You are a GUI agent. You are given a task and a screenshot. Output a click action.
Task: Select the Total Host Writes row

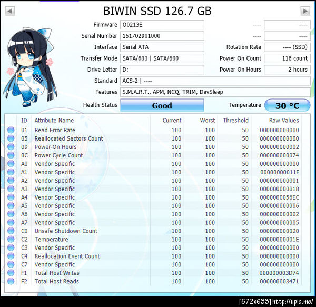coord(153,273)
